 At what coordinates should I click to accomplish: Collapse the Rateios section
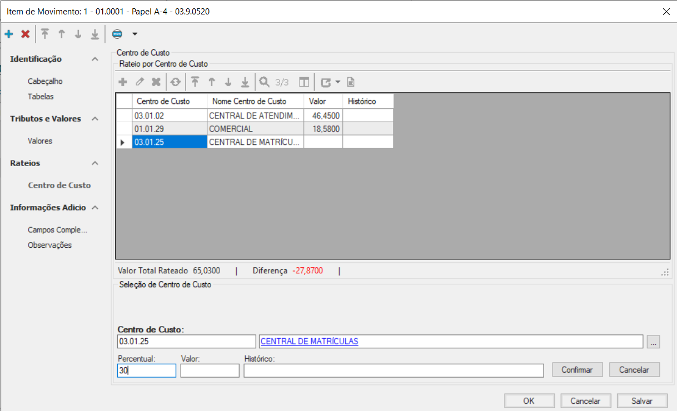point(95,163)
